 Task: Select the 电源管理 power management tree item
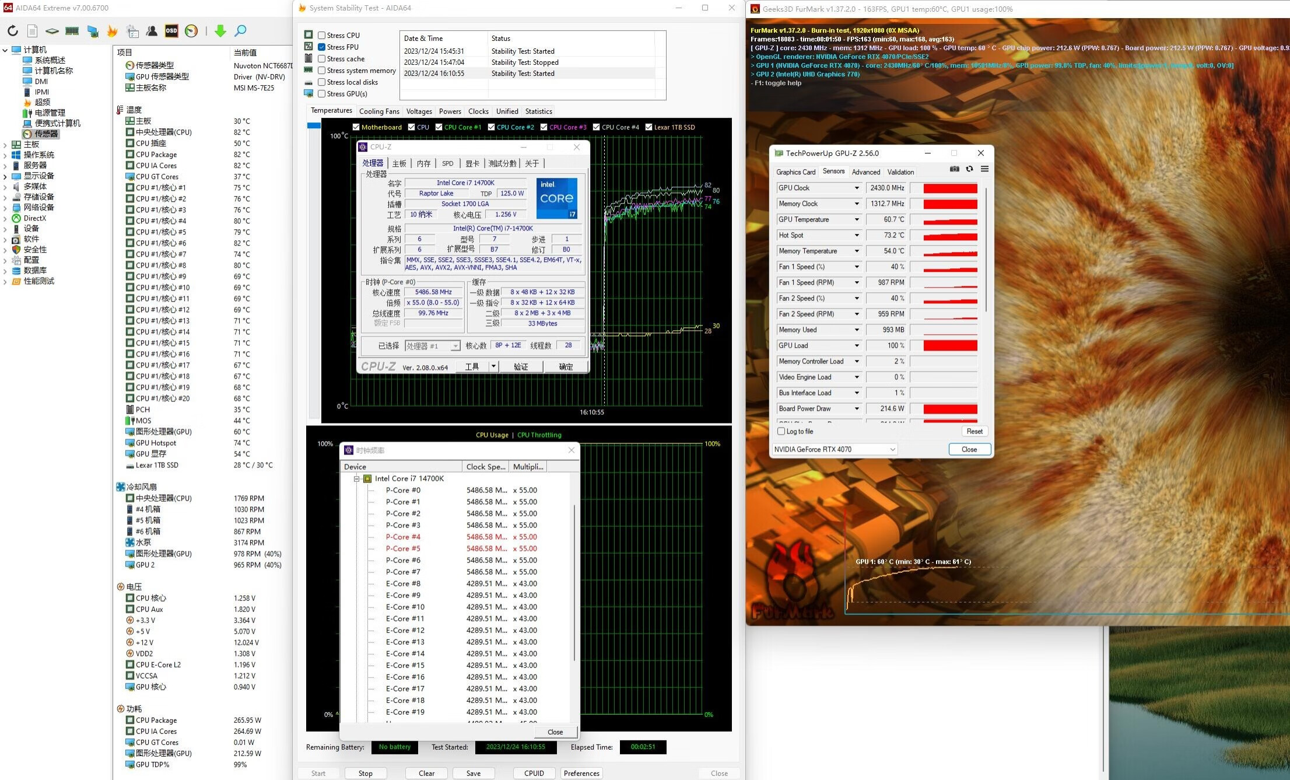[44, 113]
